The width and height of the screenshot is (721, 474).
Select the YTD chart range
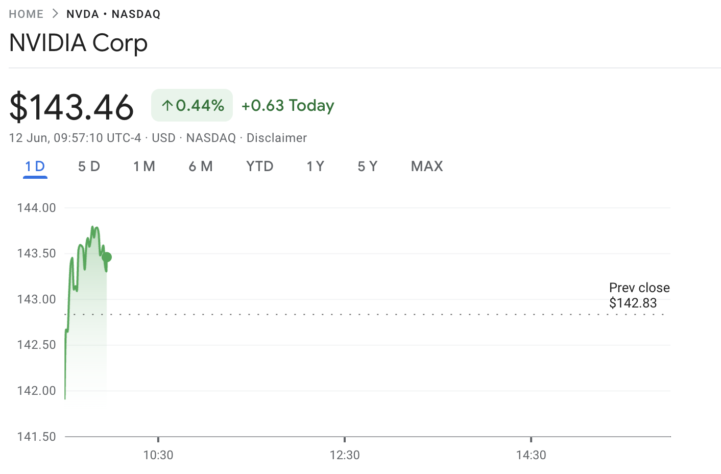pos(259,167)
